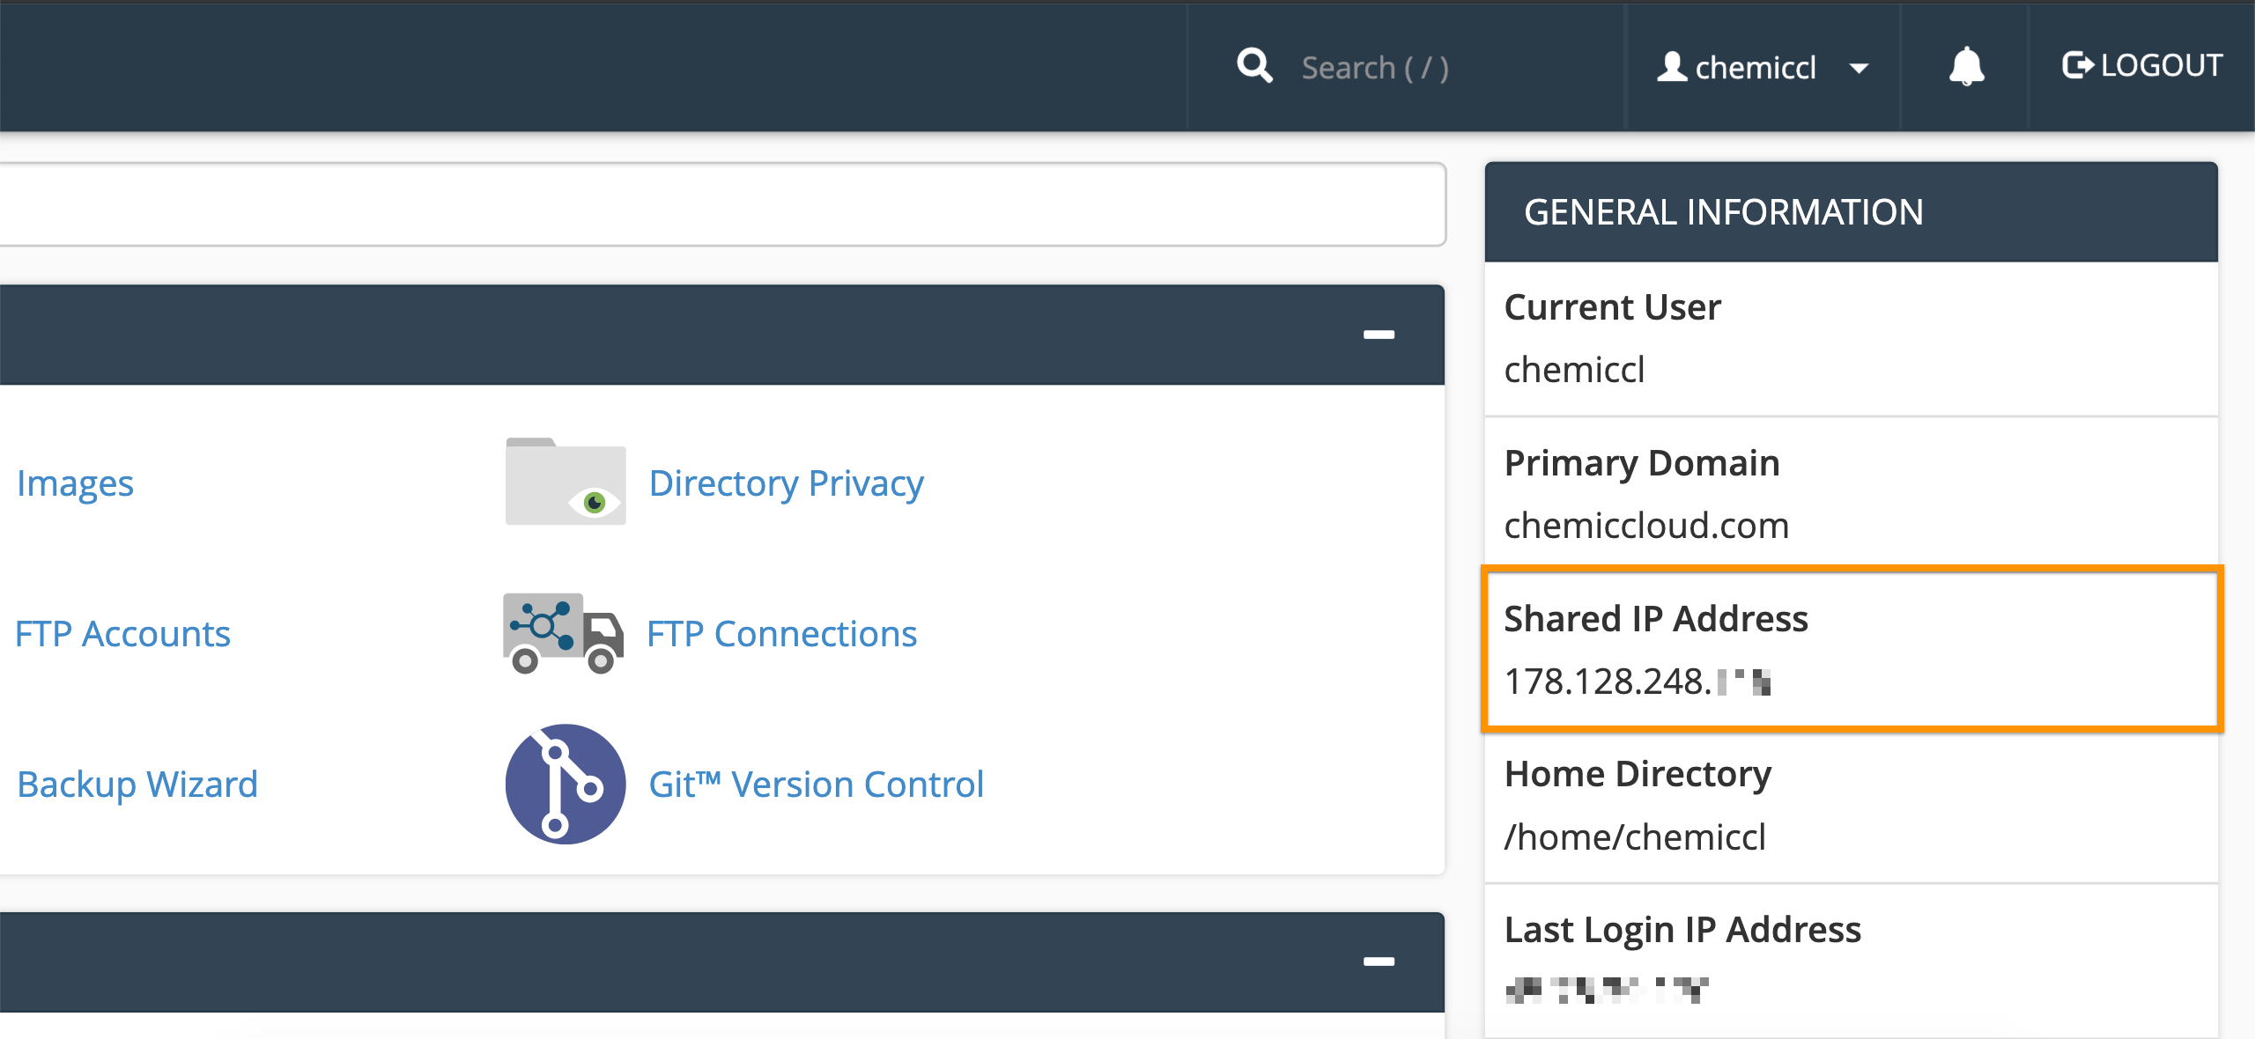Click the magnifying glass search icon
Image resolution: width=2255 pixels, height=1039 pixels.
[1254, 66]
